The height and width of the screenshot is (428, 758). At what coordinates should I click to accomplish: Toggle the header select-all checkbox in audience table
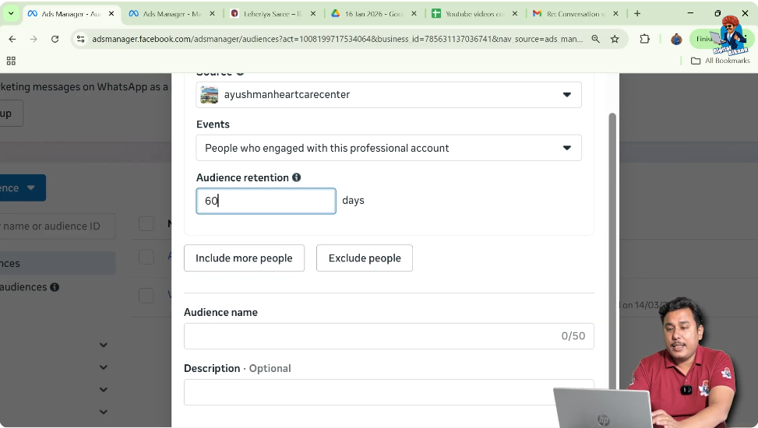point(146,223)
